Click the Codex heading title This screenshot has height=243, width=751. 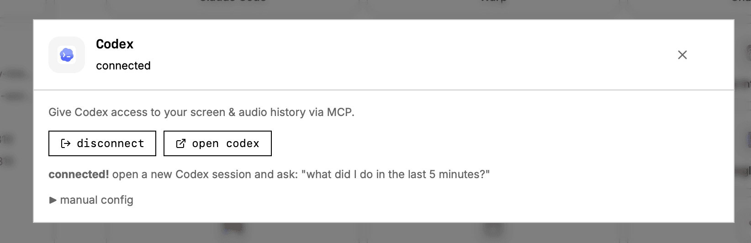[115, 44]
